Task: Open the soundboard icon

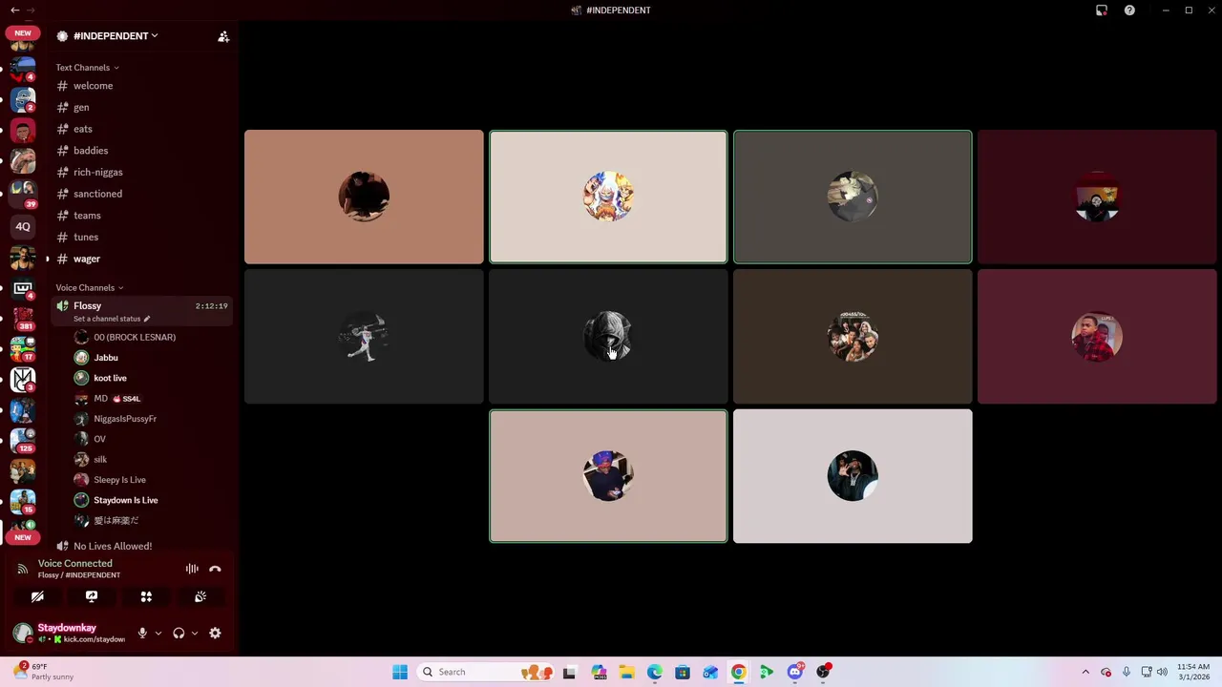Action: (200, 596)
